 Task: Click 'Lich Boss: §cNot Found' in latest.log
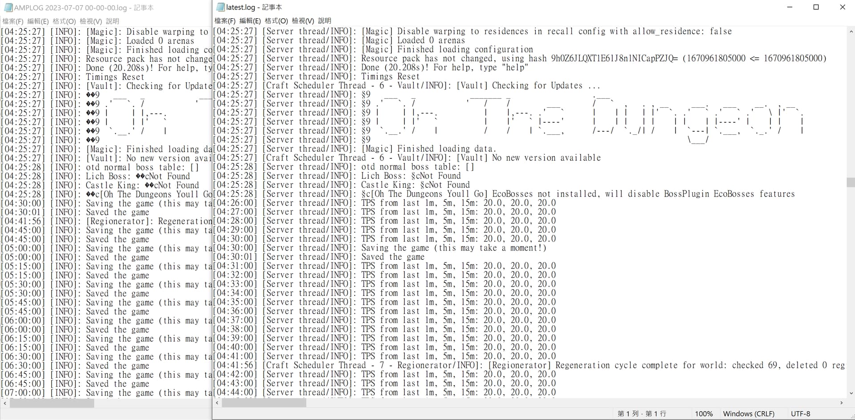pos(337,176)
